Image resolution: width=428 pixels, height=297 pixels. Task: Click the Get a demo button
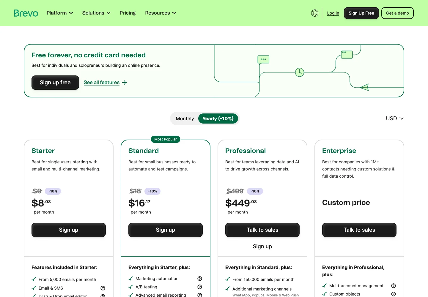coord(397,13)
